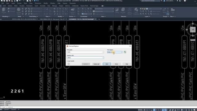Click the Undo arrow in quick access toolbar
Screen dimensions: 197x111
tap(20, 1)
